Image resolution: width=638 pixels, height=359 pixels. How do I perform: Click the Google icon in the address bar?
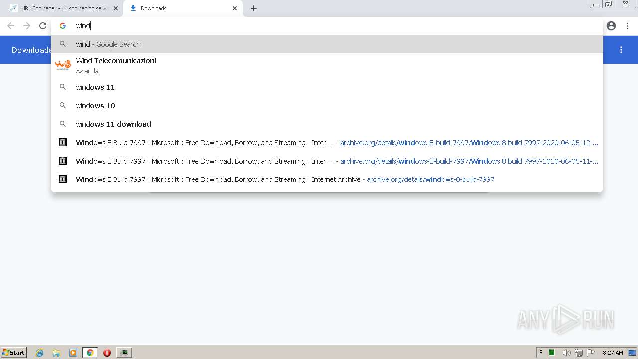click(x=63, y=26)
